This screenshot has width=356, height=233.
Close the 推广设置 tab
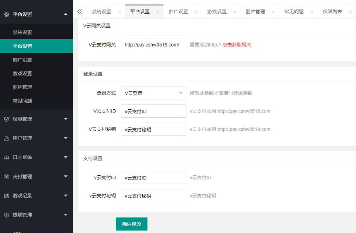tap(196, 12)
